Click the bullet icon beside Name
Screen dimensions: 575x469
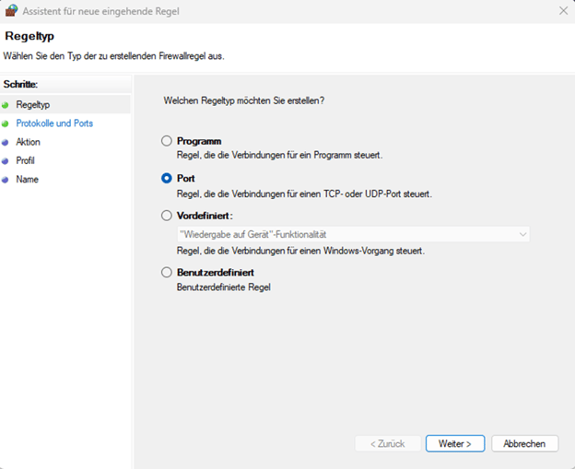coord(6,180)
